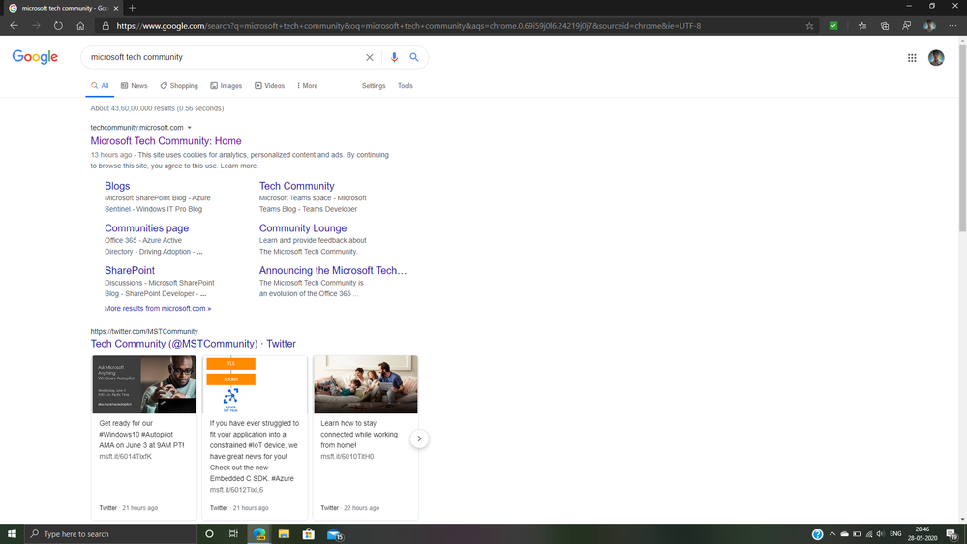Switch to the Images tab
The width and height of the screenshot is (967, 544).
(227, 86)
